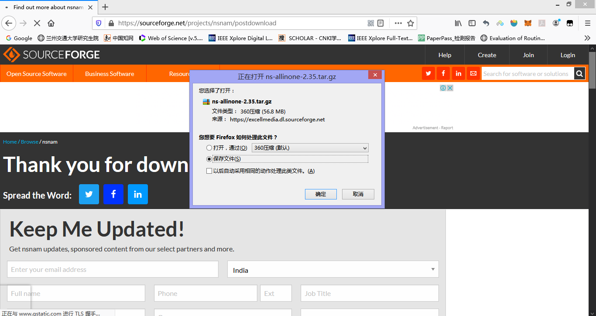Open the Open Source Software menu
This screenshot has width=596, height=316.
click(x=36, y=73)
